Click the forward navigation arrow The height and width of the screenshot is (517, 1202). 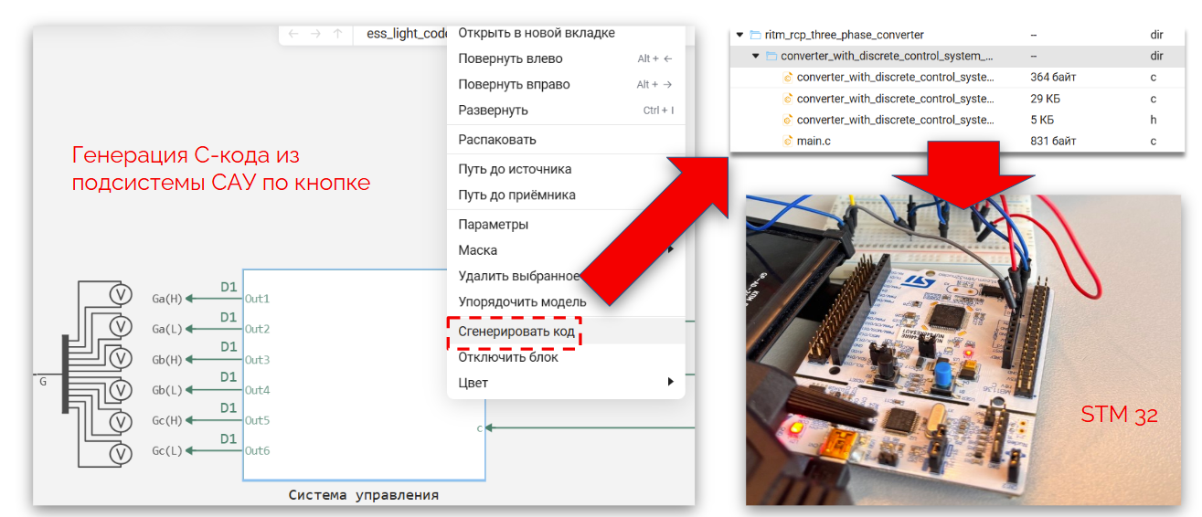coord(315,34)
